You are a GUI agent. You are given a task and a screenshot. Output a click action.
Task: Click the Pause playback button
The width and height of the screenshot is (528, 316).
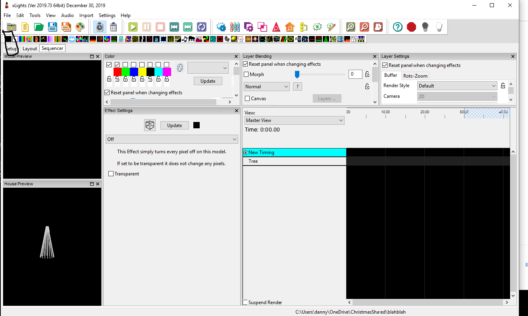pyautogui.click(x=146, y=27)
